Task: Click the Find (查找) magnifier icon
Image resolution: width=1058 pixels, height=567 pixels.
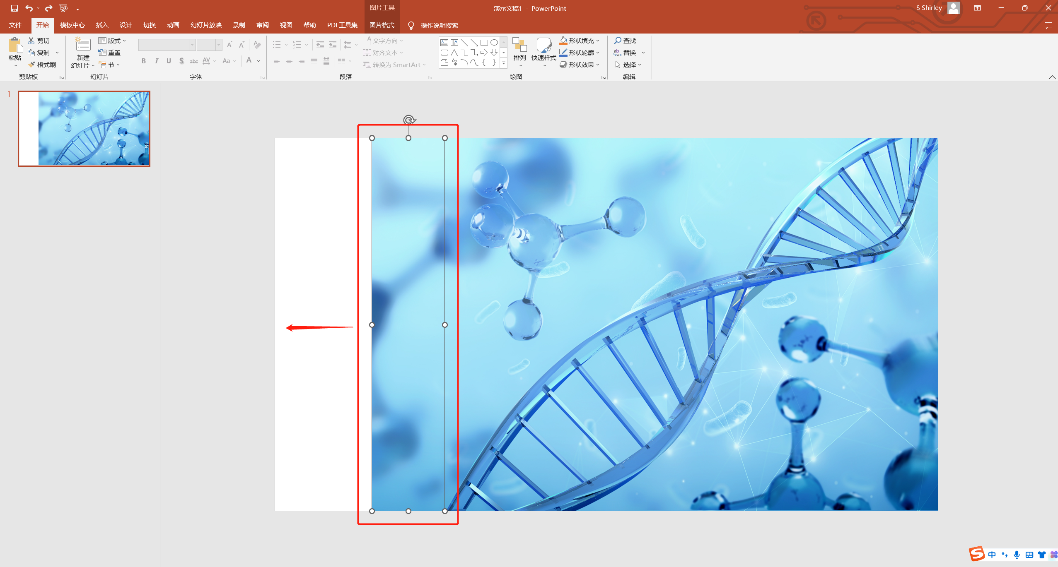Action: tap(618, 41)
